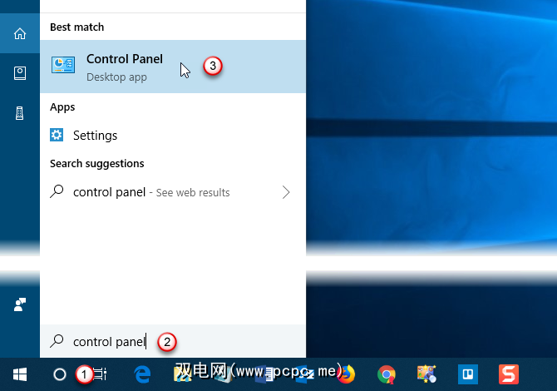The image size is (557, 391).
Task: Expand web results with the chevron arrow
Action: click(x=286, y=192)
